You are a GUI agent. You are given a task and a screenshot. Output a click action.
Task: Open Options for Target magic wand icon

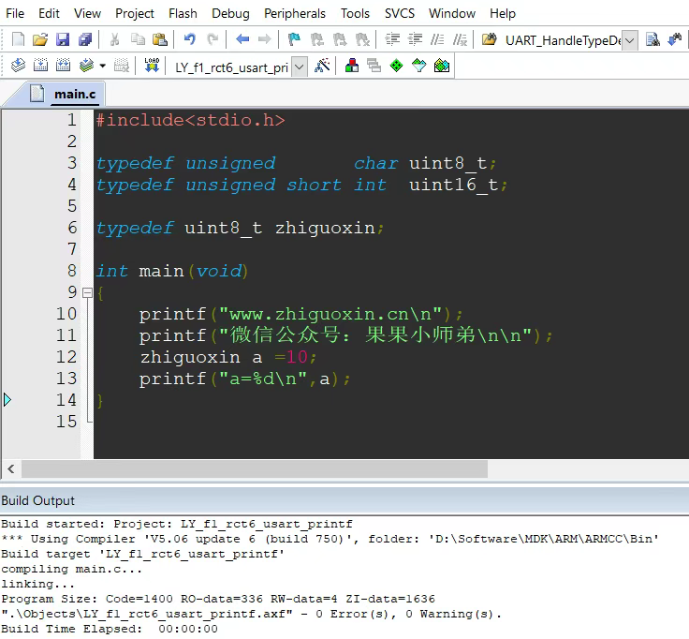point(322,66)
